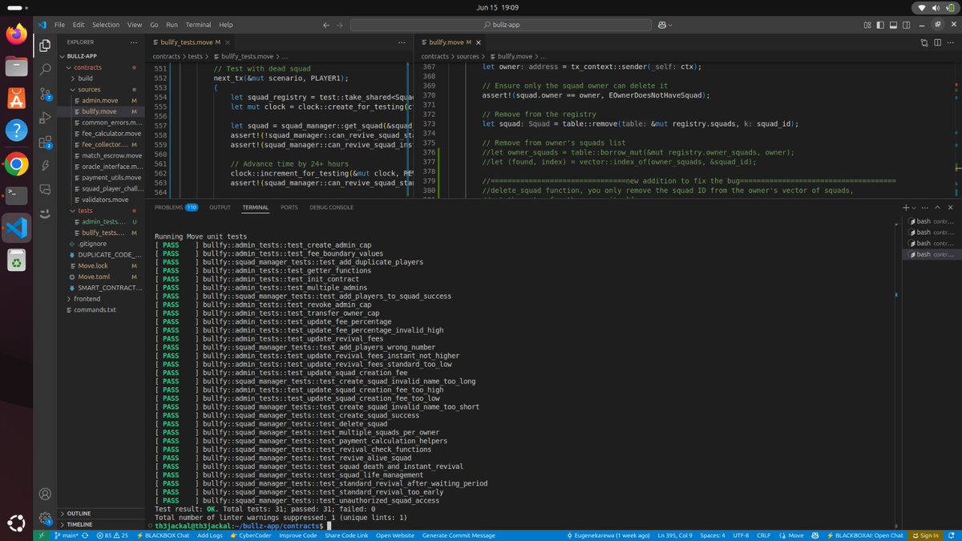
Task: Collapse the tests folder in the Explorer
Action: 85,211
